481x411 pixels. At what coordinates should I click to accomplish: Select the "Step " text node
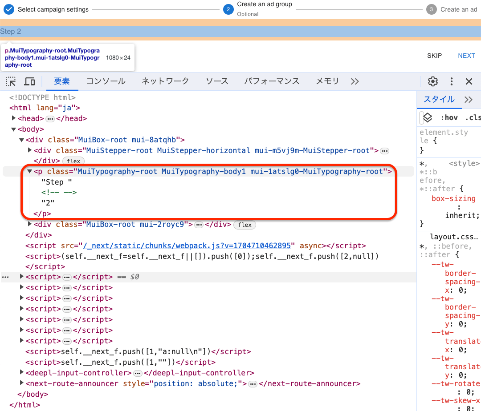(57, 182)
